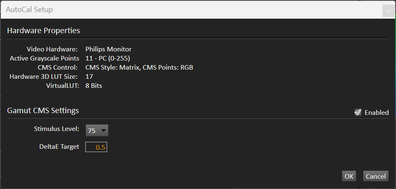Screen dimensions: 396x189
Task: Click the Active Grayscale Points label
Action: 44,58
